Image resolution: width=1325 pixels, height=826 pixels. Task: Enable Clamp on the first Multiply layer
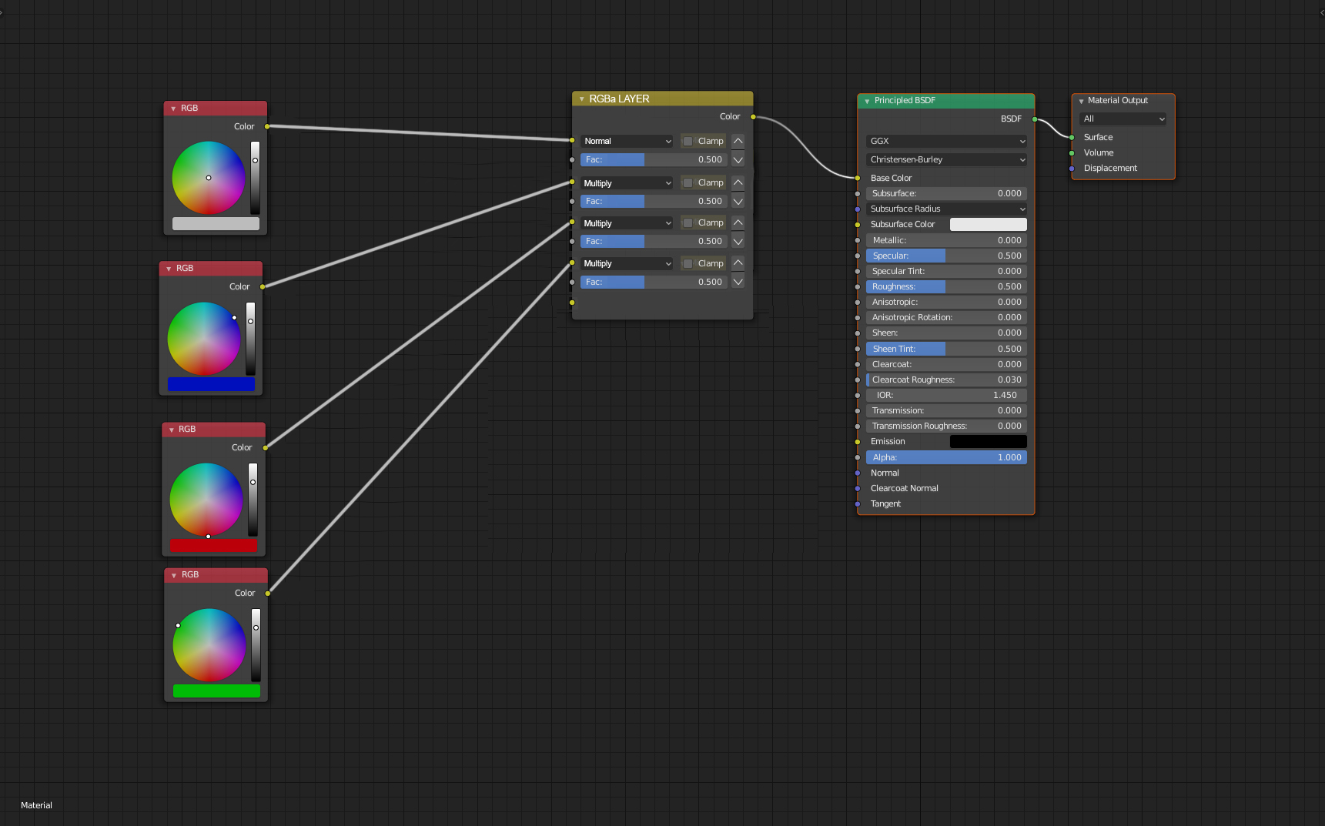click(688, 183)
